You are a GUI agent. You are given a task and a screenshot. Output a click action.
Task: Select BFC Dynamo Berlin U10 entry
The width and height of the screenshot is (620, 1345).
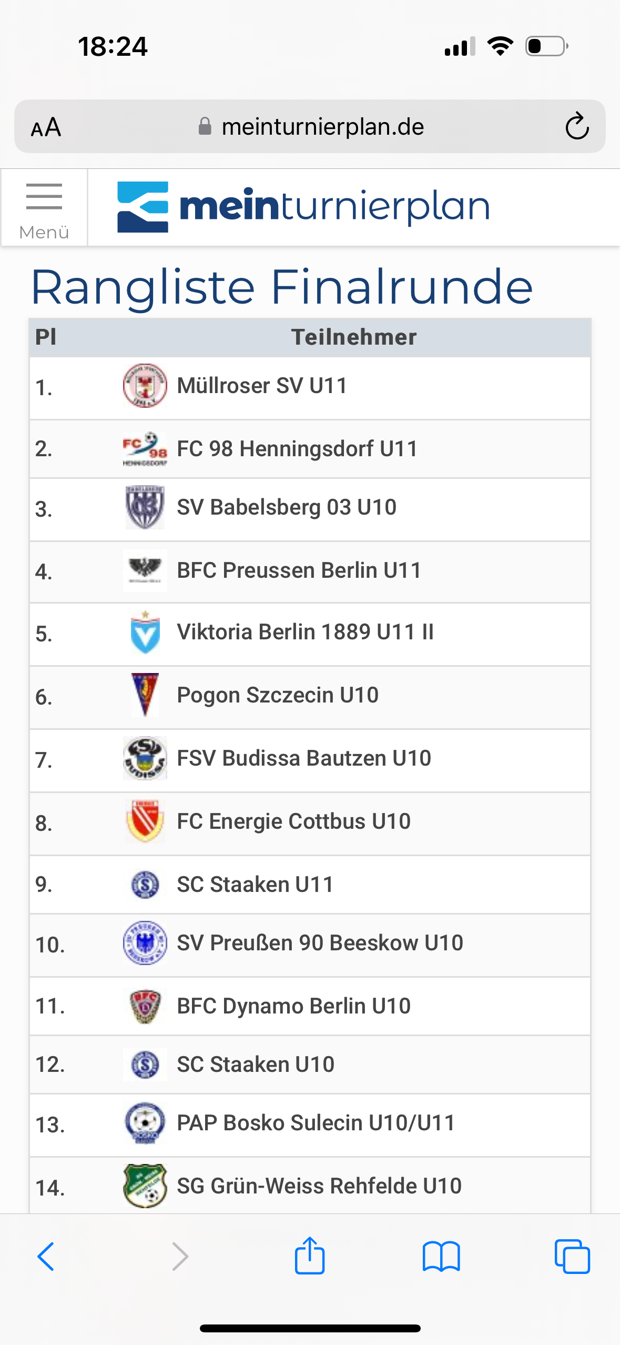[310, 1006]
